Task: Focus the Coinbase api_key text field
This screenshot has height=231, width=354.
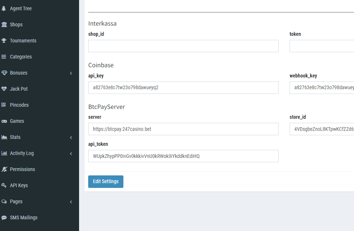Action: (x=183, y=88)
